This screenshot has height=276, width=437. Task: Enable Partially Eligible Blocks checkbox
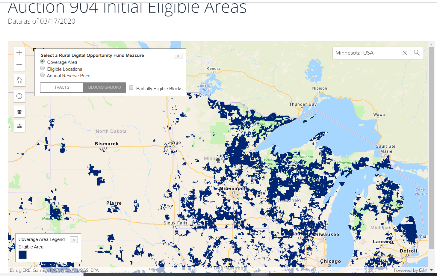click(131, 87)
